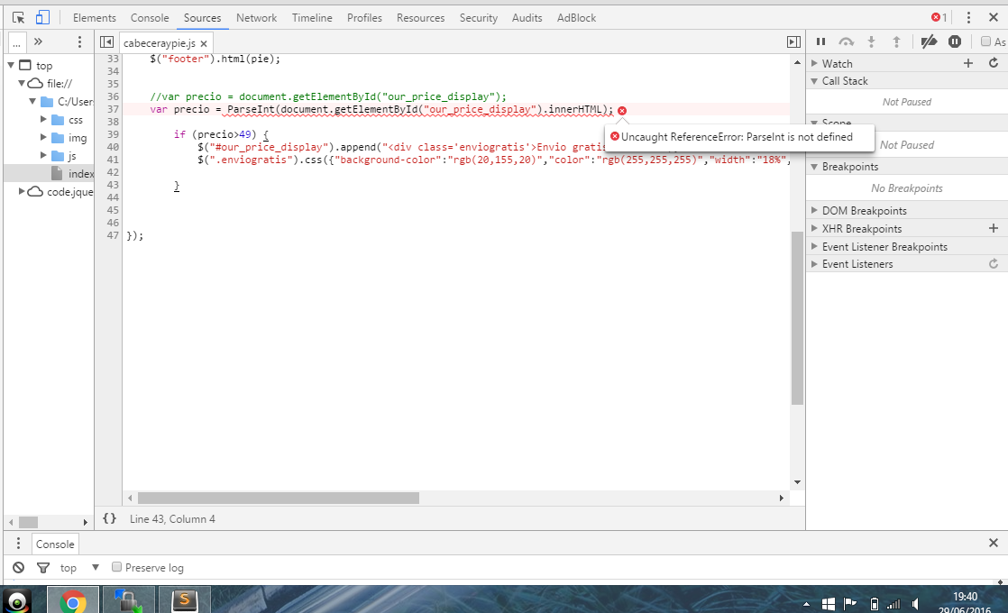The image size is (1008, 613).
Task: Expand the css folder in file tree
Action: coord(44,120)
